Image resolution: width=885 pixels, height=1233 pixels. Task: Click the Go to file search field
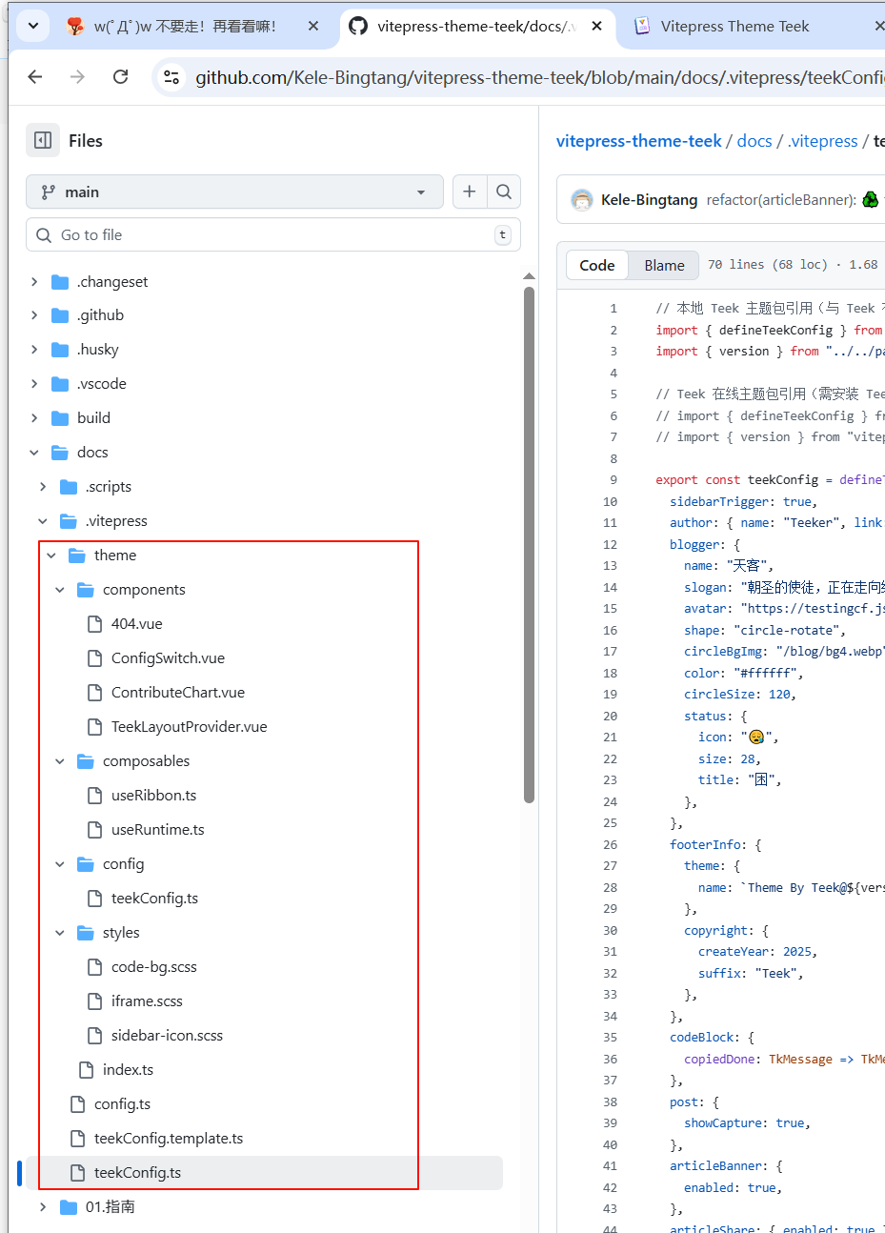point(272,235)
